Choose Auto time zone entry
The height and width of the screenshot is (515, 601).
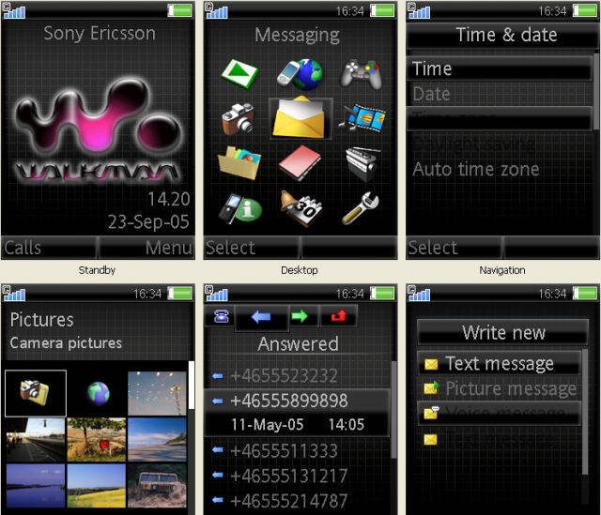point(500,169)
